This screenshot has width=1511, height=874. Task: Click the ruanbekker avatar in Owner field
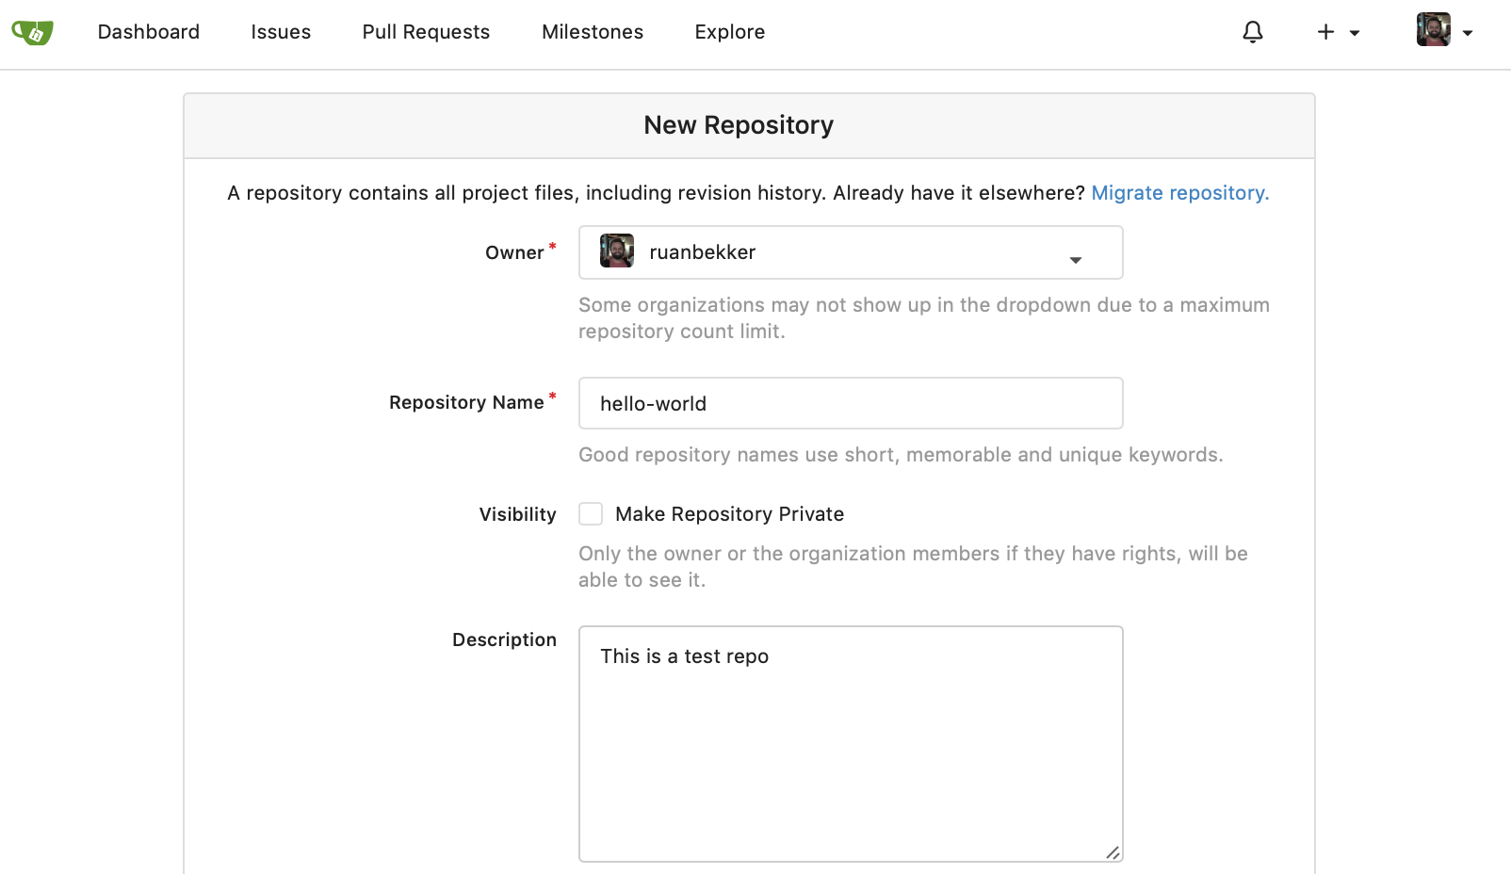(617, 251)
